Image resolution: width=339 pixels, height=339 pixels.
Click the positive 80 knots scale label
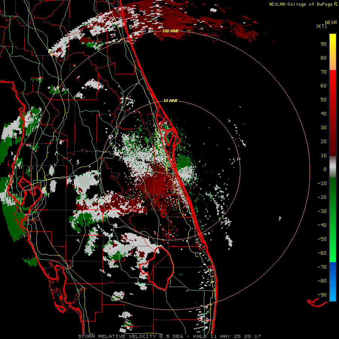tap(324, 58)
